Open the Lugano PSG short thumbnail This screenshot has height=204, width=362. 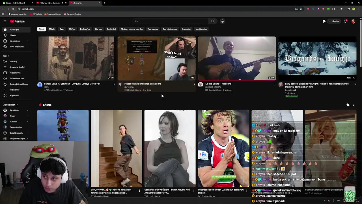coord(223,148)
